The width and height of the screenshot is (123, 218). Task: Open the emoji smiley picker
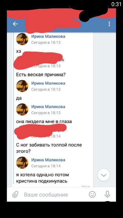point(92,194)
